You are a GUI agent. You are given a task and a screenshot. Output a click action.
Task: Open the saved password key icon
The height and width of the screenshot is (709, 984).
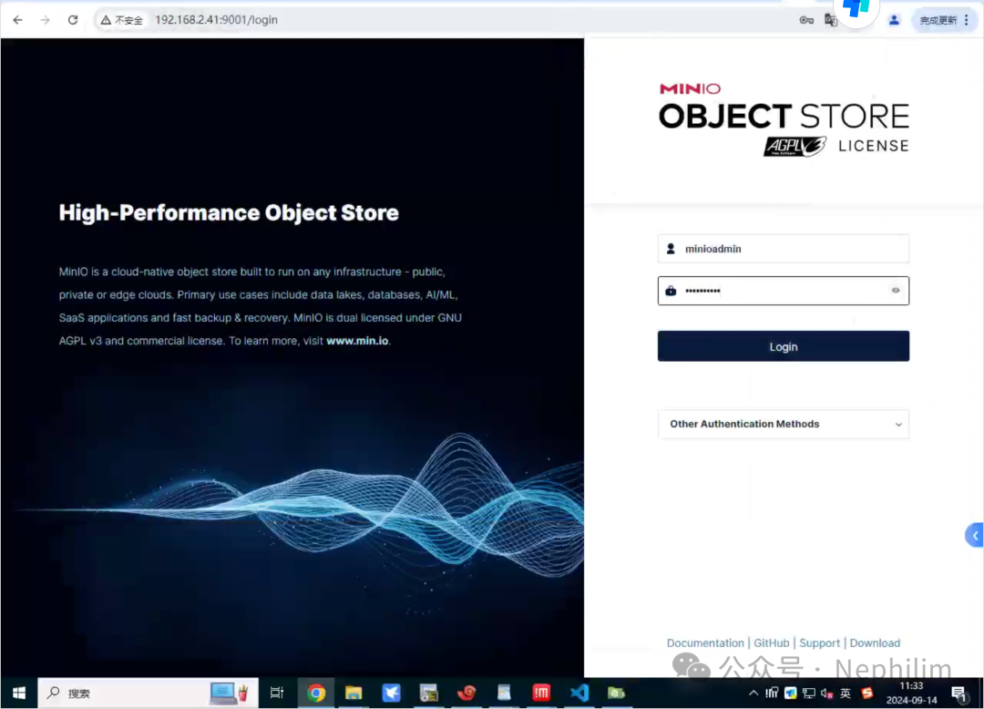[806, 20]
